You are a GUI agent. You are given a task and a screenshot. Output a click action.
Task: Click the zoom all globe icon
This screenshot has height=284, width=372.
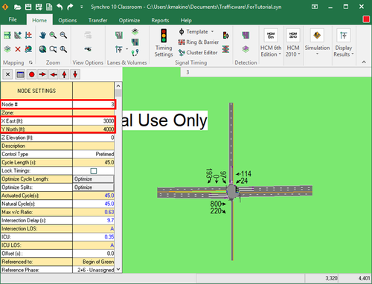tap(42, 49)
